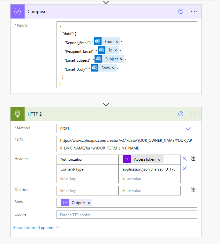The height and width of the screenshot is (244, 220).
Task: Open help for the Compose action
Action: pyautogui.click(x=181, y=11)
